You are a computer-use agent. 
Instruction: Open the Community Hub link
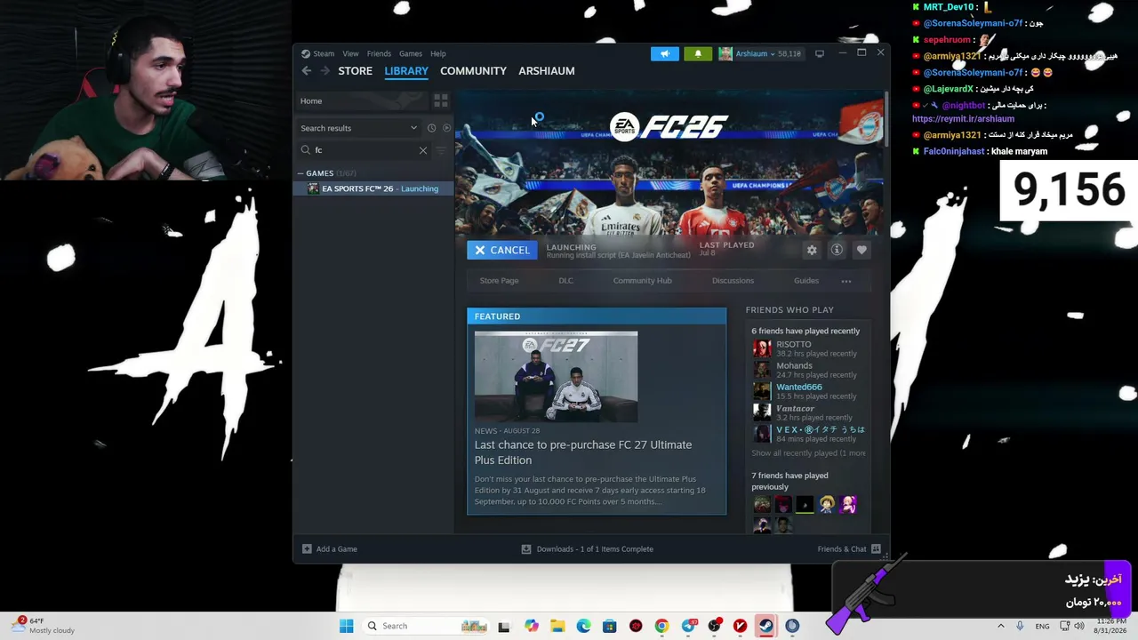click(642, 281)
